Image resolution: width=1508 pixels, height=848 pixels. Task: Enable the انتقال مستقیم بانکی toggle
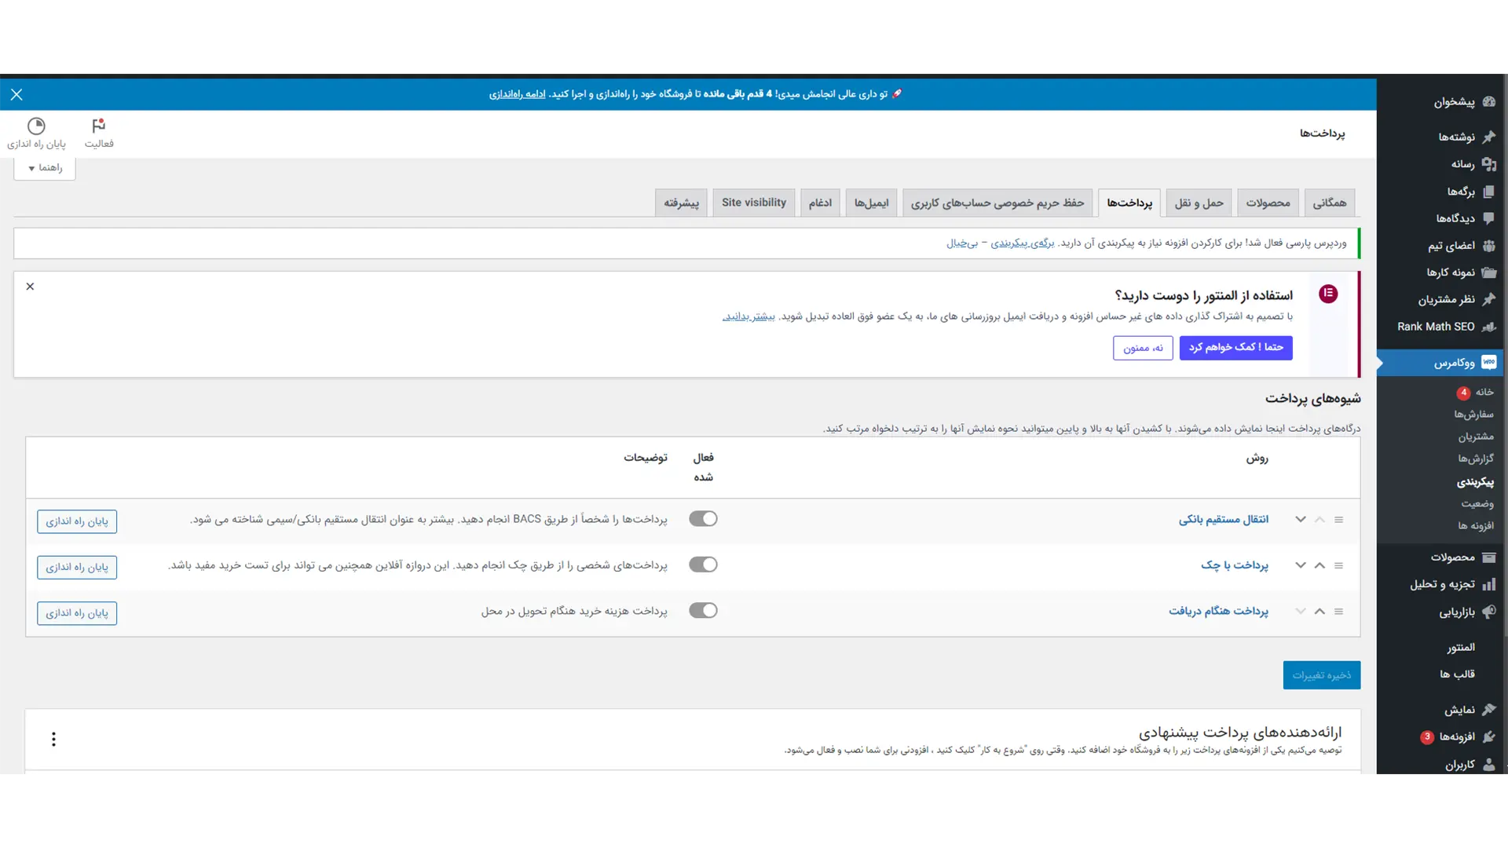pos(703,519)
